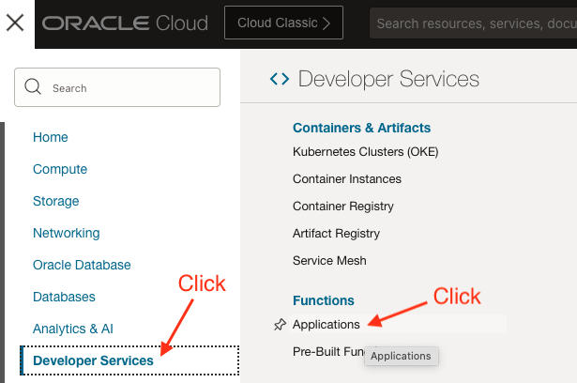Click the Functions section heading

tap(324, 300)
